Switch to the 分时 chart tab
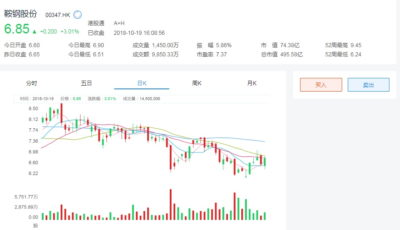Image resolution: width=400 pixels, height=230 pixels. point(32,83)
